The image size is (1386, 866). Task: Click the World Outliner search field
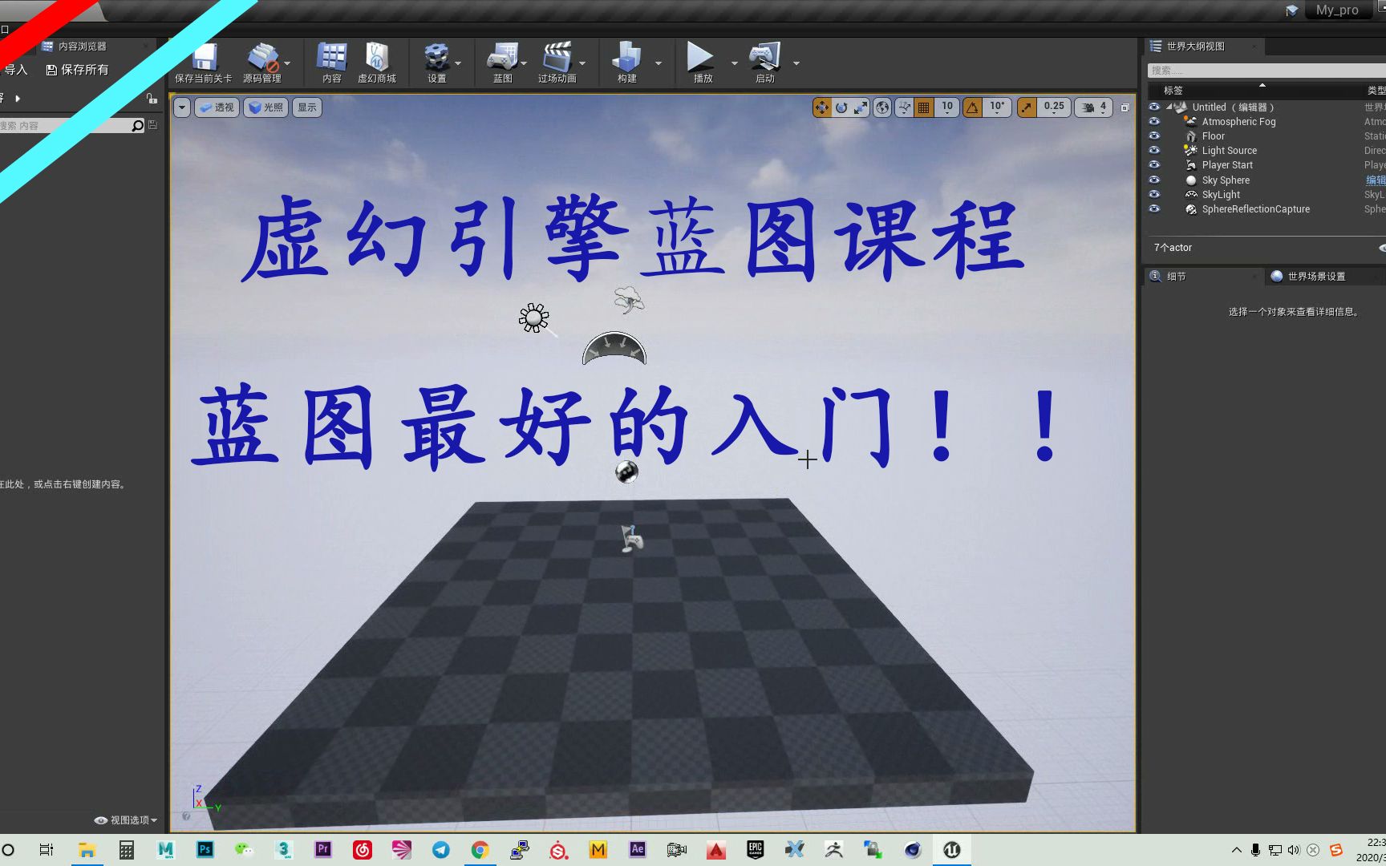1266,71
